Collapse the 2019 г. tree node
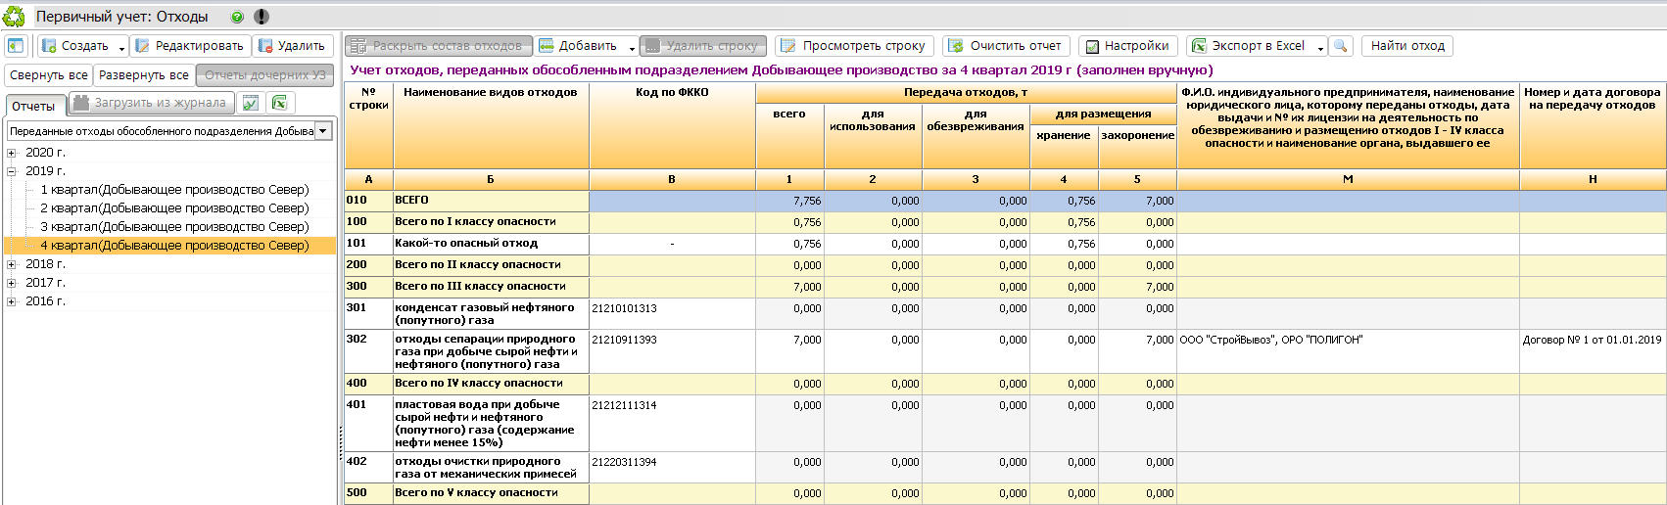This screenshot has width=1667, height=505. [x=12, y=171]
